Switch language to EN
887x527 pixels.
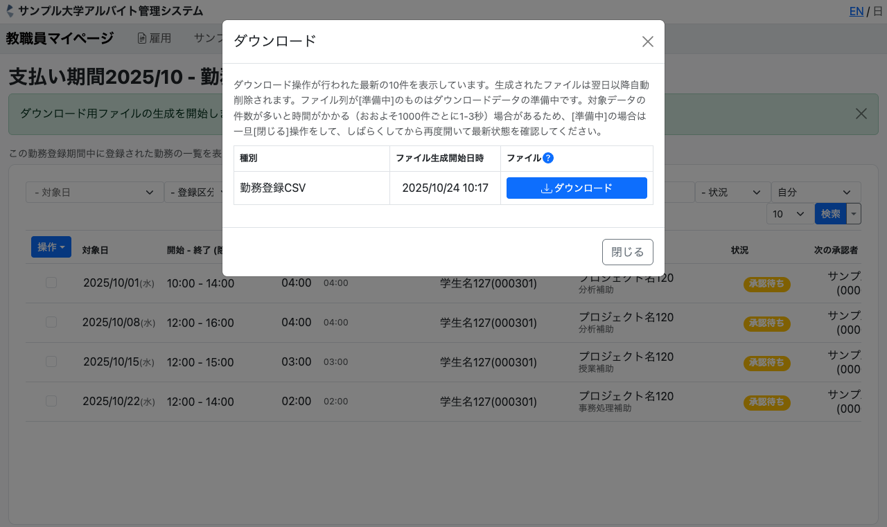tap(856, 11)
